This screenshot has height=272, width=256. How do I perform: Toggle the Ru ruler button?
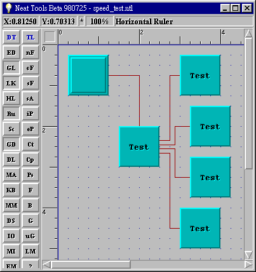[x=11, y=114]
